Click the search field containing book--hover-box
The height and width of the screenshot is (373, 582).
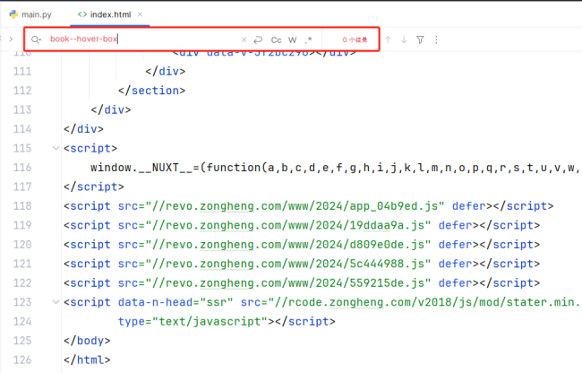tap(143, 39)
